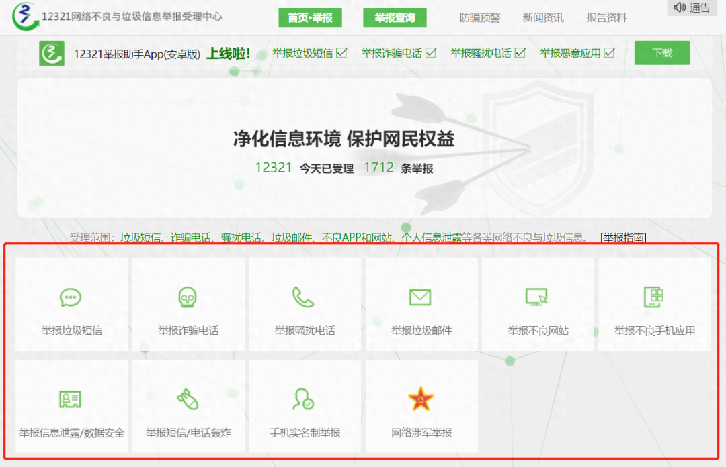Click the 举报信息泄露/数据安全 card label
This screenshot has width=726, height=467.
[x=72, y=433]
